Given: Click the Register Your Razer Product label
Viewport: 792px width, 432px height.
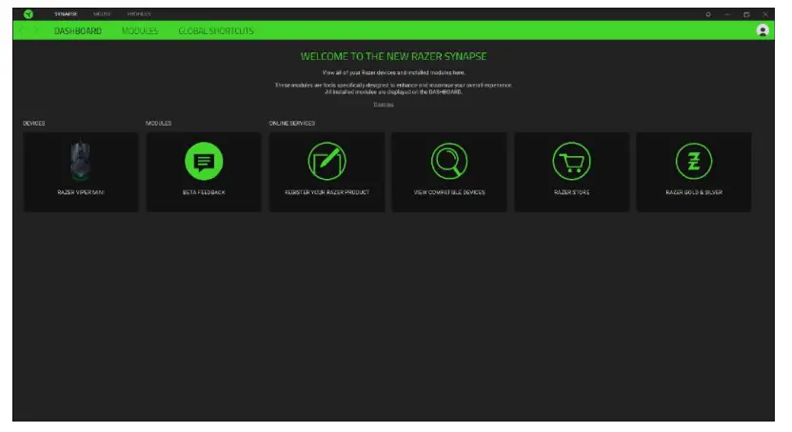Looking at the screenshot, I should [x=327, y=192].
